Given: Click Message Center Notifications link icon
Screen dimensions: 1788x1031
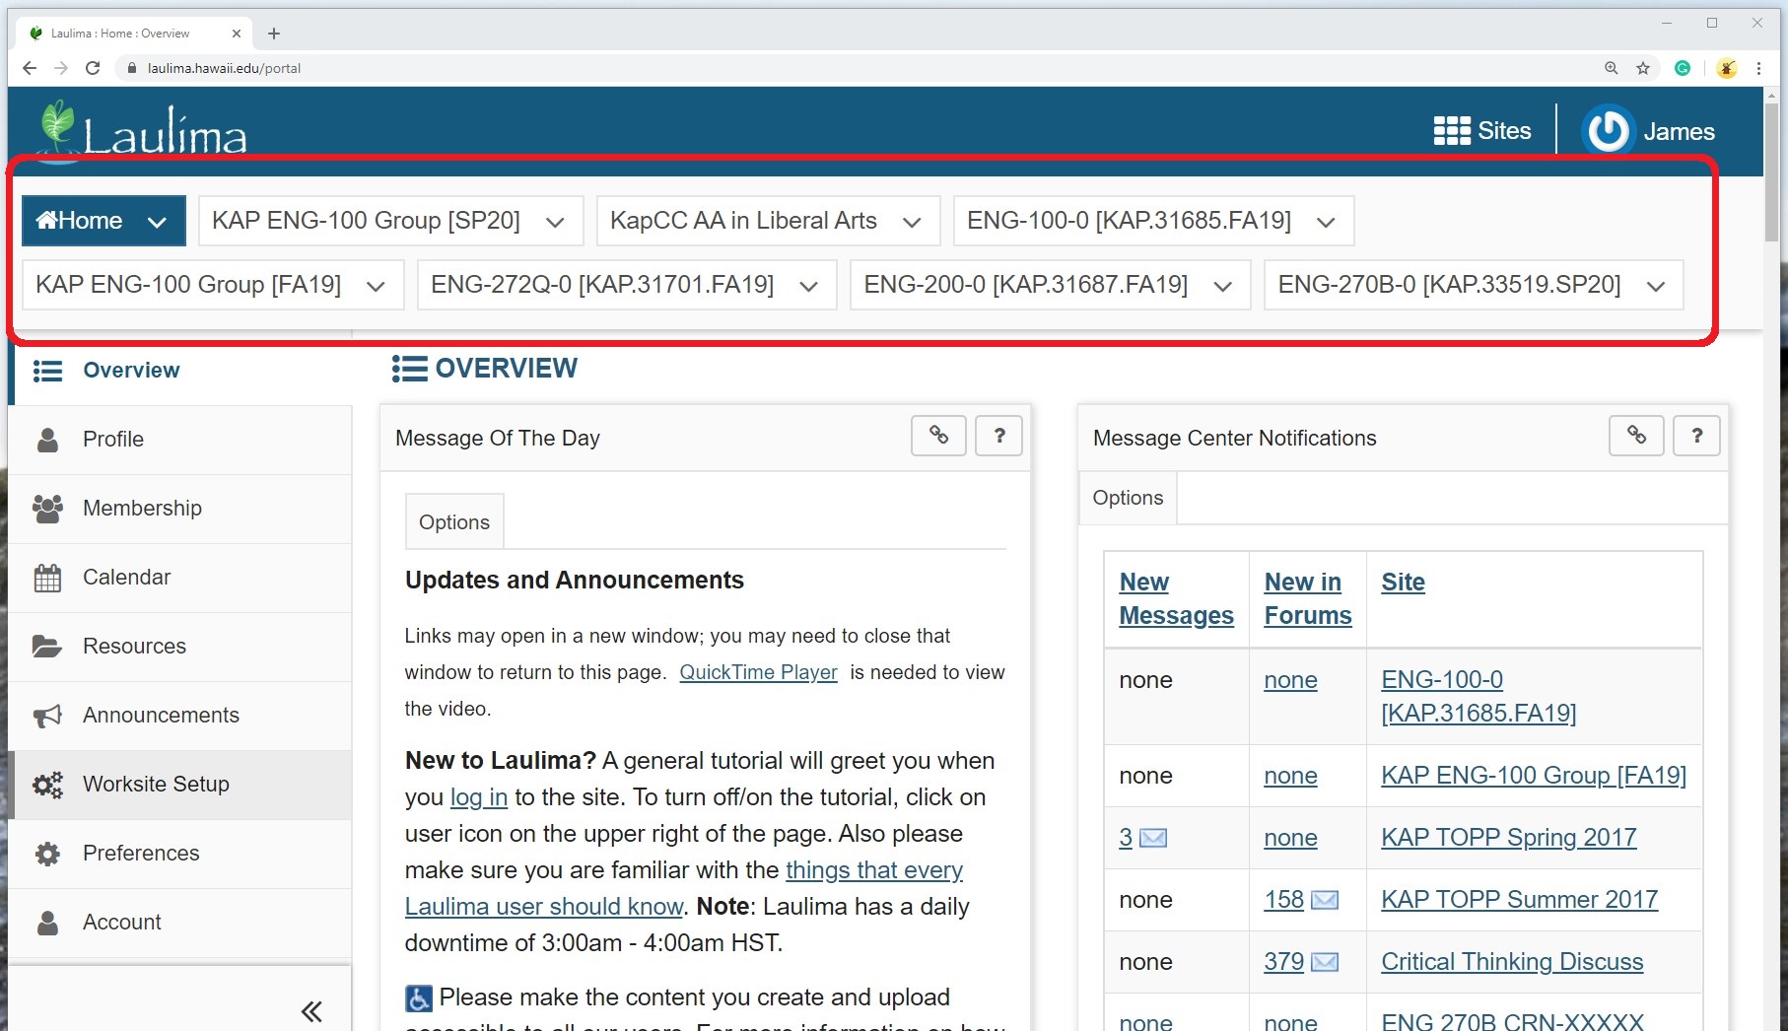Looking at the screenshot, I should click(1636, 436).
